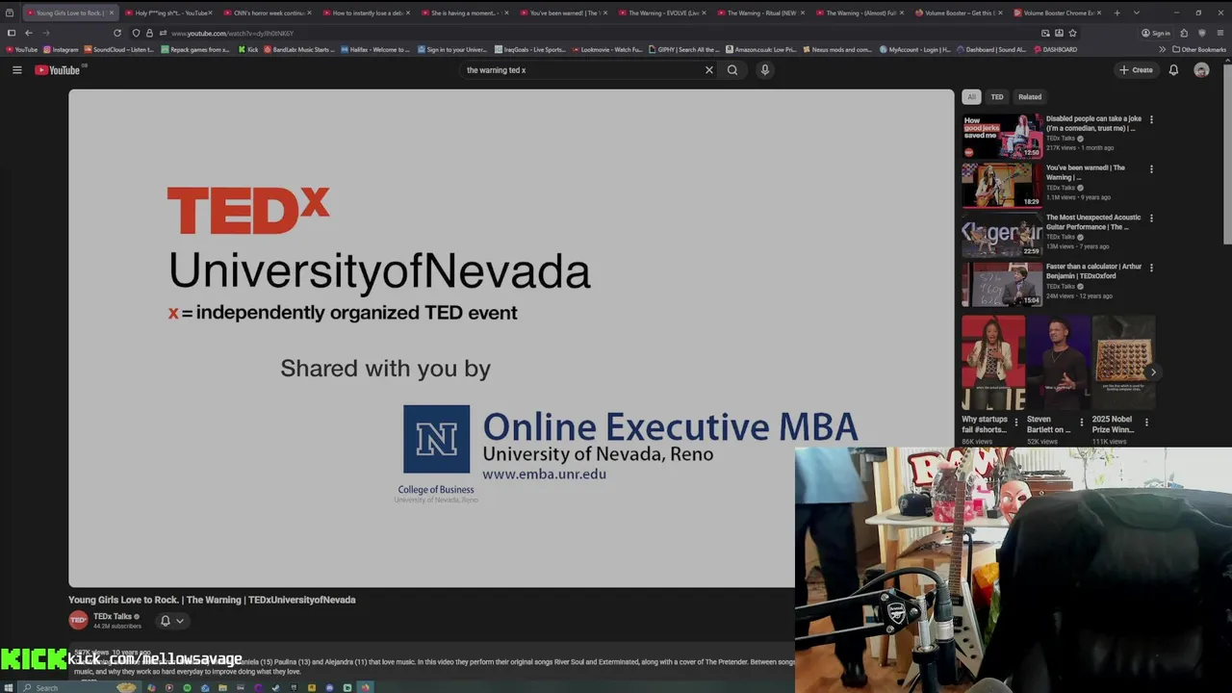Click the video title 'Young Girls Love to Rock'
Image resolution: width=1232 pixels, height=693 pixels.
(212, 600)
